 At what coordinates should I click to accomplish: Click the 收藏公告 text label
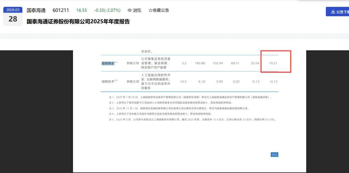click(161, 10)
